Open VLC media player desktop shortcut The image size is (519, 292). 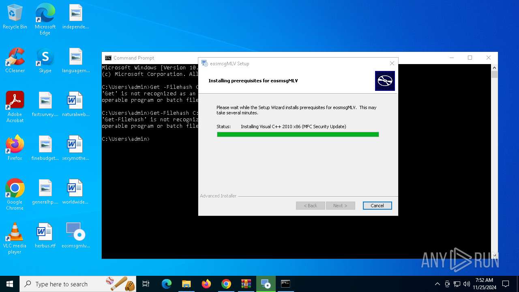[x=15, y=238]
